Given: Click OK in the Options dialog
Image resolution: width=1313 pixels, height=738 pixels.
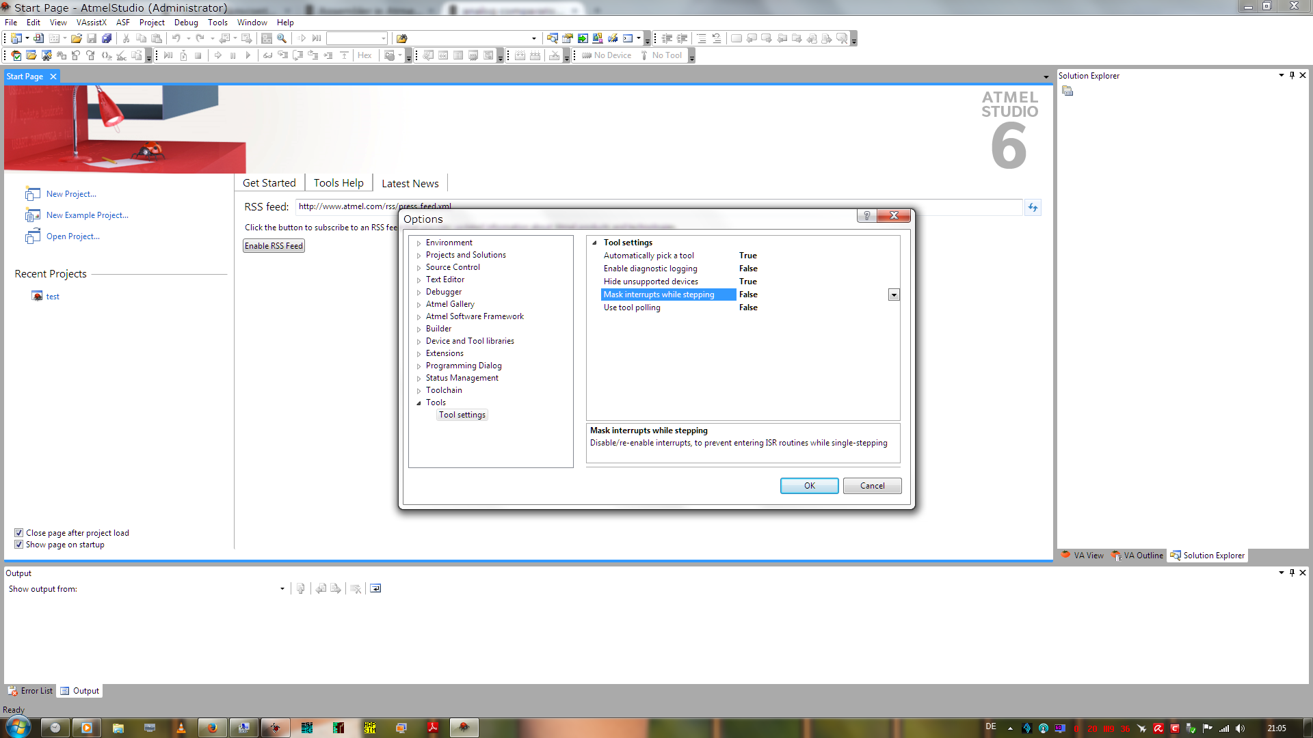Looking at the screenshot, I should [x=810, y=486].
